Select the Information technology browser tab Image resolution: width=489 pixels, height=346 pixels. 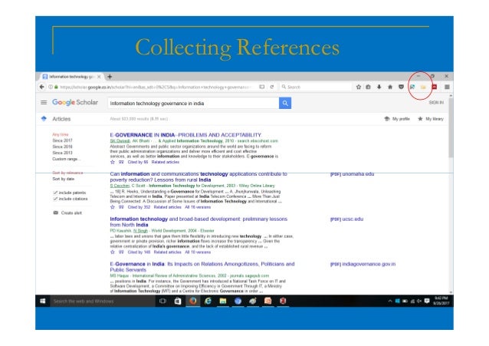click(72, 77)
